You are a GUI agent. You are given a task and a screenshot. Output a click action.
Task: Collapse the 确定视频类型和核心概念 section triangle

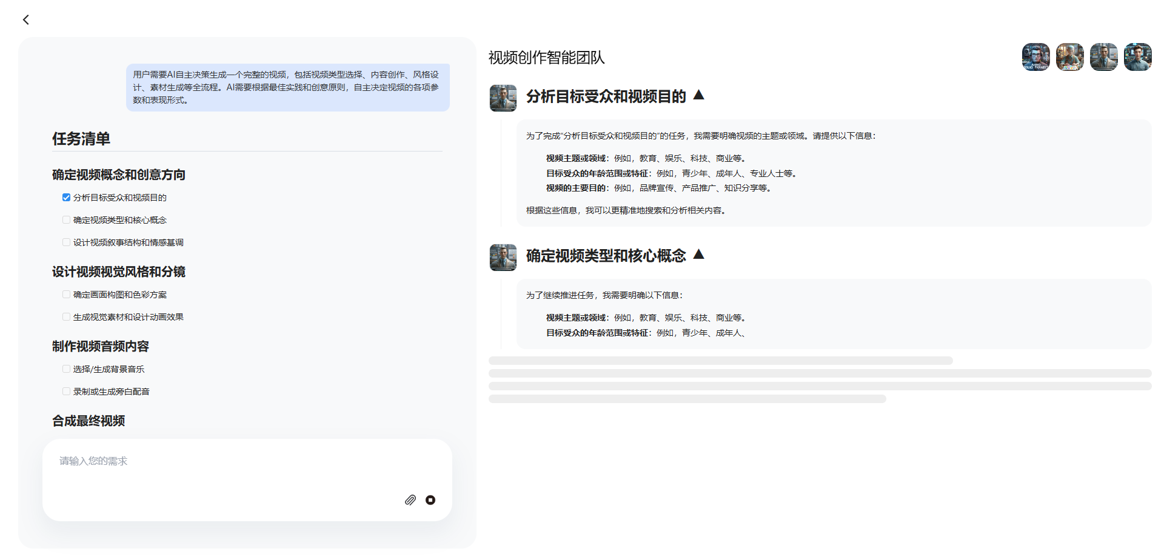[698, 254]
